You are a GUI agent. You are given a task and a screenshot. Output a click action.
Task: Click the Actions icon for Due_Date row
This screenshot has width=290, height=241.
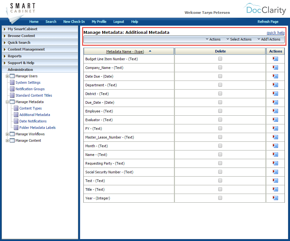point(275,102)
